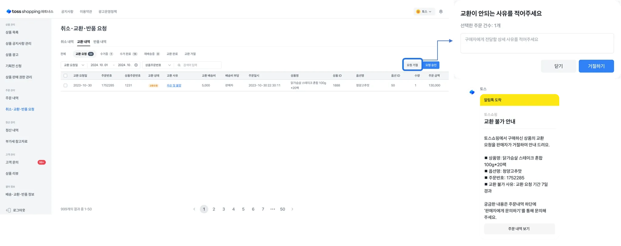Screen dimensions: 621x246
Task: Expand the 교환 요청일 dropdown
Action: pos(74,65)
